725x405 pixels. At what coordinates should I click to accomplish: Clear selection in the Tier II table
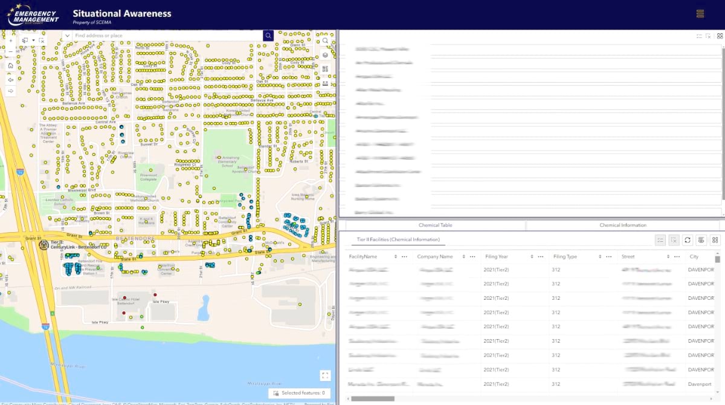674,240
